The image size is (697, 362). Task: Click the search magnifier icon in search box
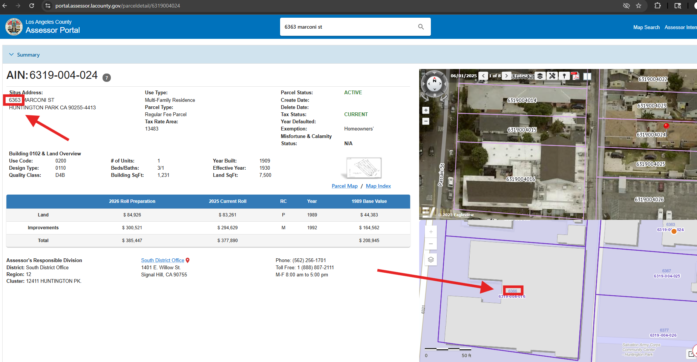point(421,27)
